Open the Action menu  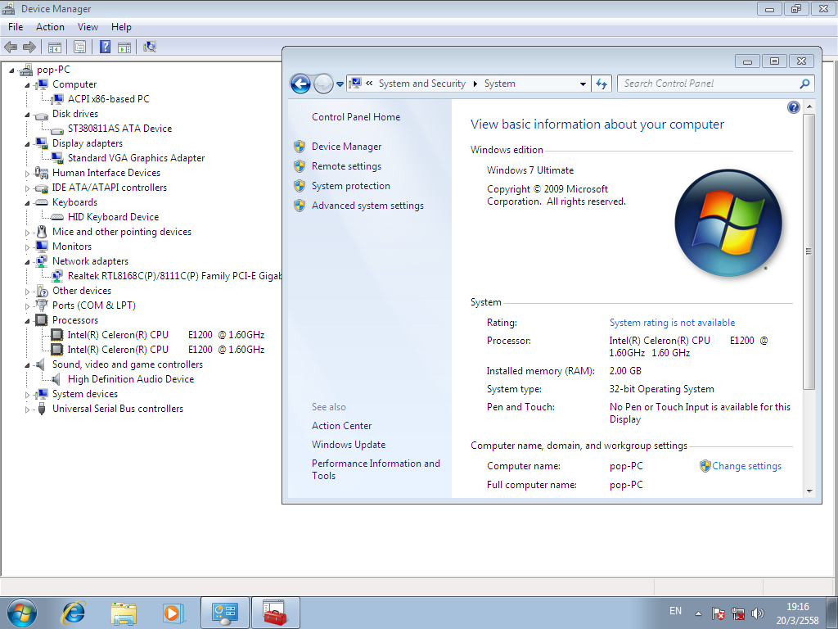point(50,27)
